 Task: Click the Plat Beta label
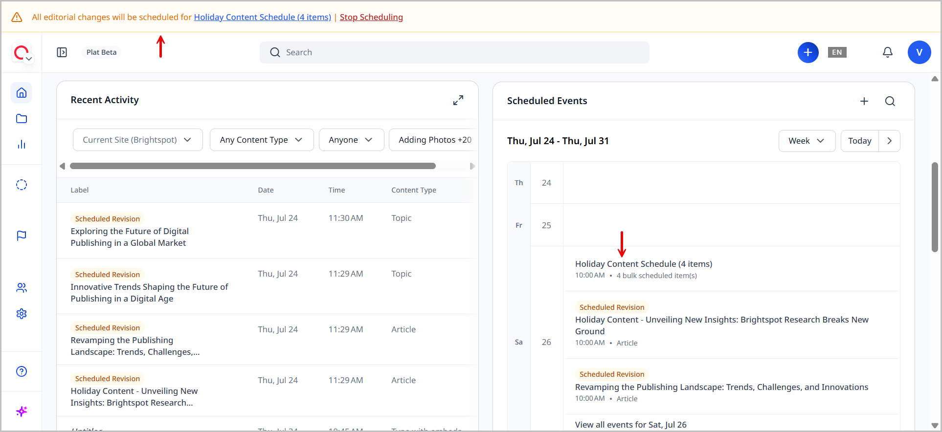pos(102,52)
